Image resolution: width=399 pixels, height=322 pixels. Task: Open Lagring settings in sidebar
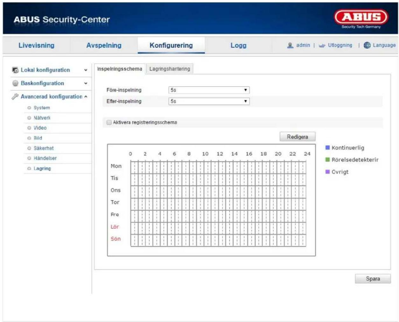(x=42, y=169)
